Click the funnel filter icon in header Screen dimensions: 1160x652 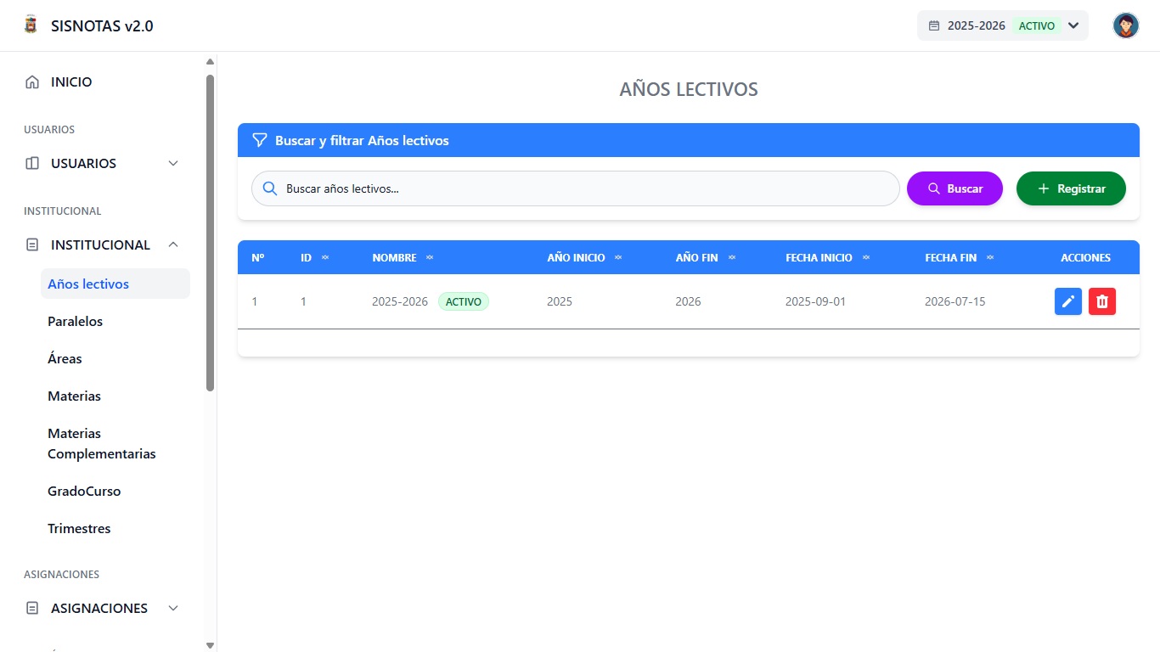coord(260,140)
